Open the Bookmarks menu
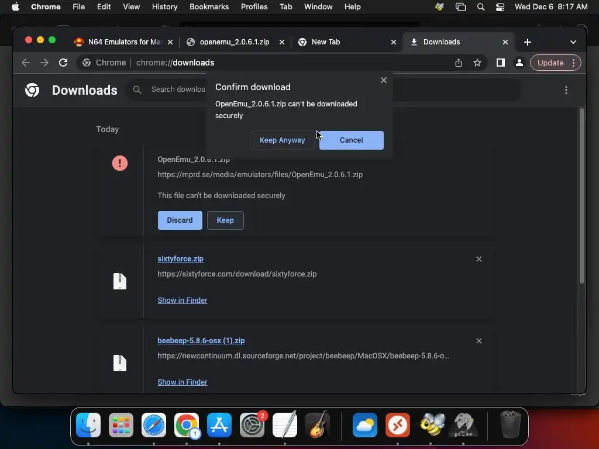 click(209, 6)
